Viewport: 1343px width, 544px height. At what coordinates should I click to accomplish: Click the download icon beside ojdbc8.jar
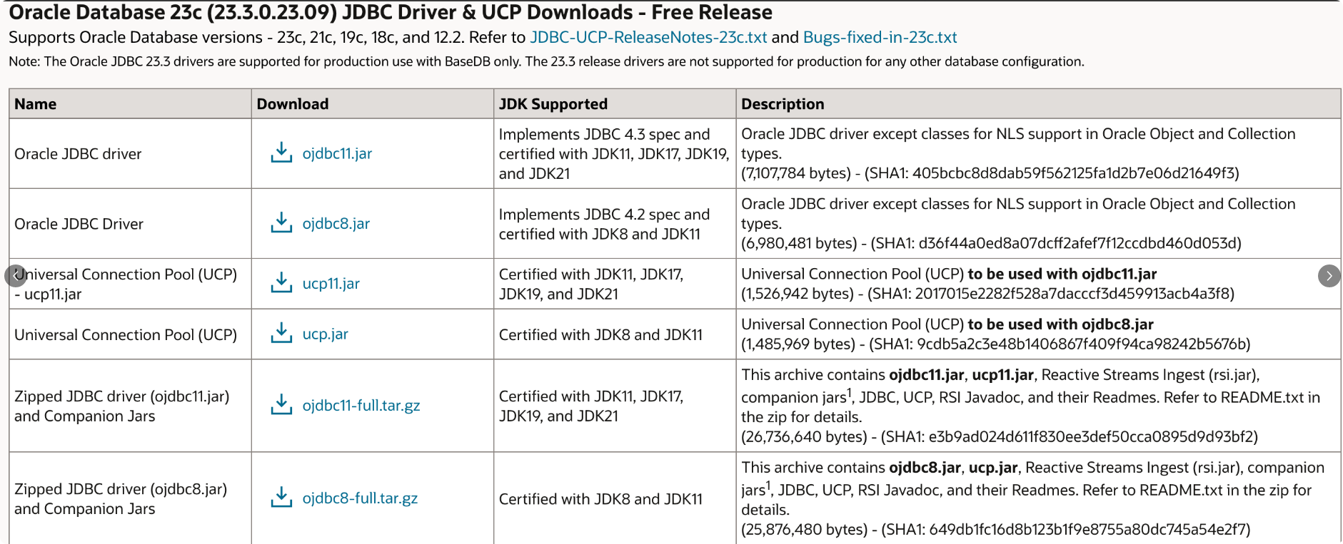point(281,222)
